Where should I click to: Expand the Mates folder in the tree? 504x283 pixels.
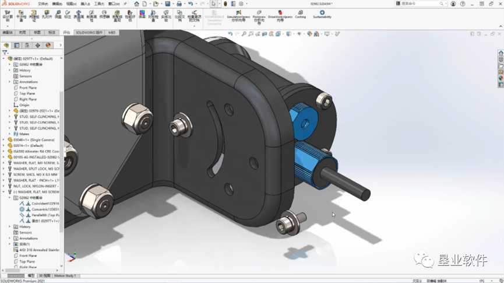pyautogui.click(x=9, y=134)
